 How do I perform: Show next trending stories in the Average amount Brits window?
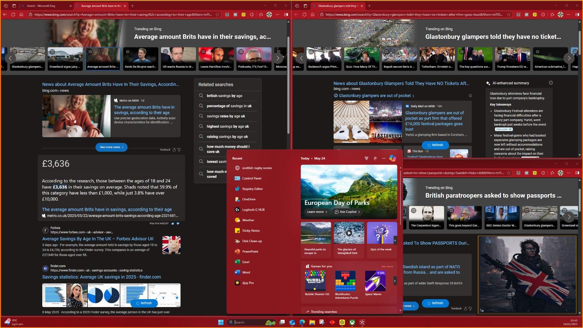(x=278, y=58)
